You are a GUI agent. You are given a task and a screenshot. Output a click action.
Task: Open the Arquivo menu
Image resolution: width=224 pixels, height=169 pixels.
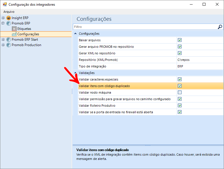click(x=9, y=12)
